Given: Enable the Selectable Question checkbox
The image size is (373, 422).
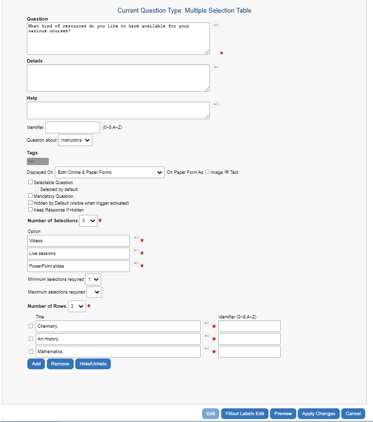Looking at the screenshot, I should tap(31, 182).
